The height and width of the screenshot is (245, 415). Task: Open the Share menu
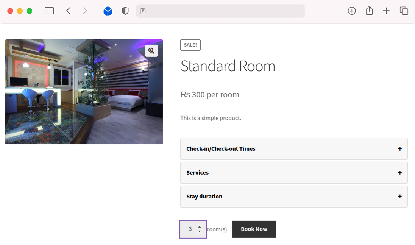click(369, 11)
